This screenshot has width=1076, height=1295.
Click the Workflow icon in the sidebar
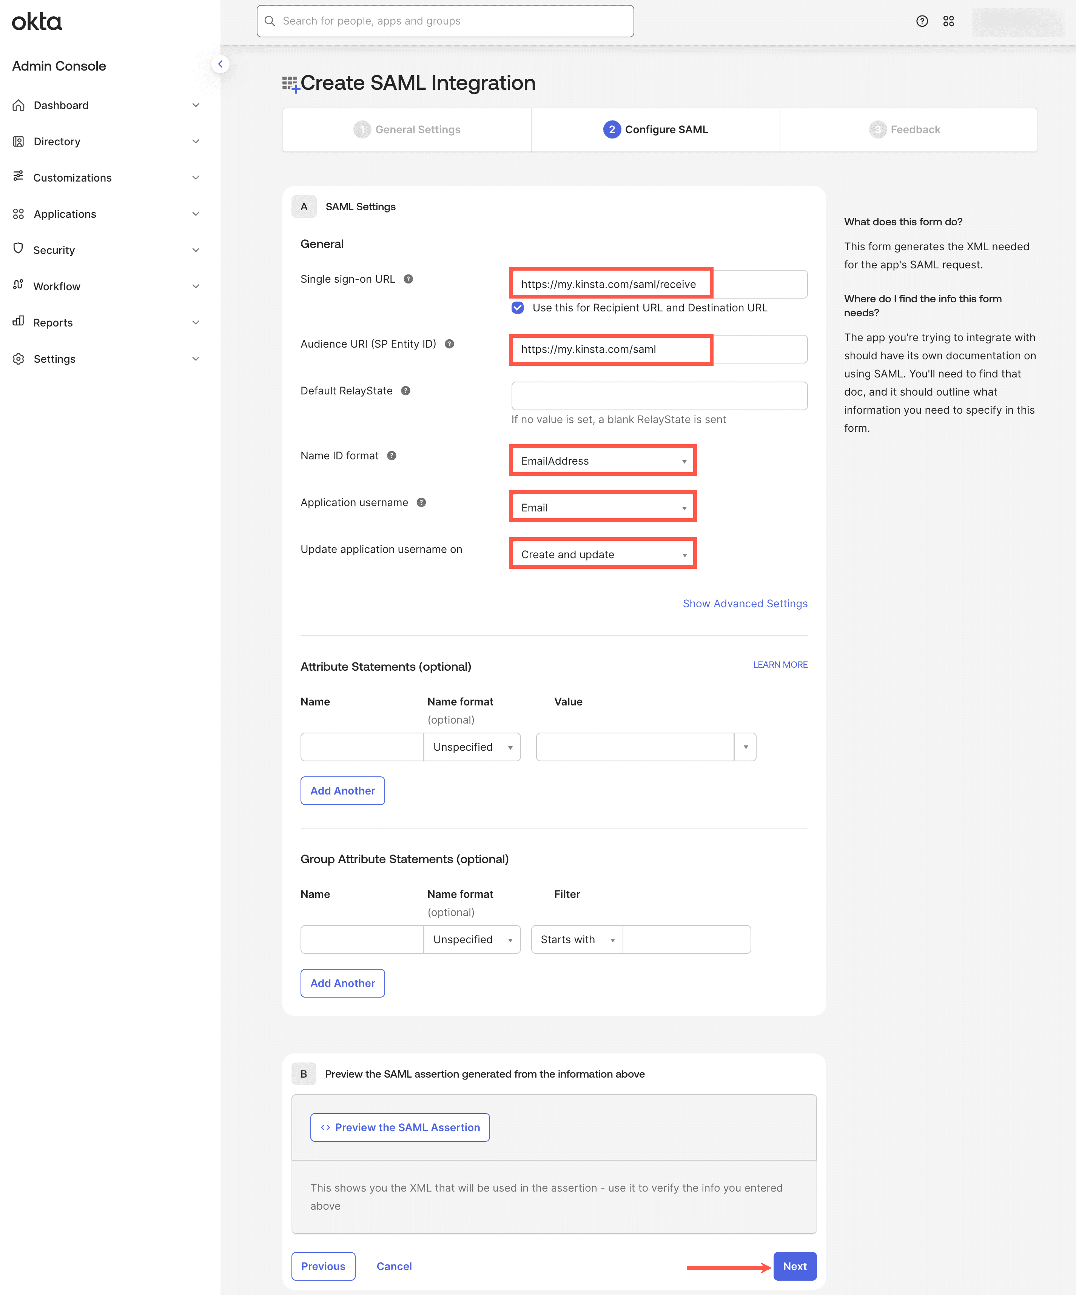pyautogui.click(x=18, y=285)
